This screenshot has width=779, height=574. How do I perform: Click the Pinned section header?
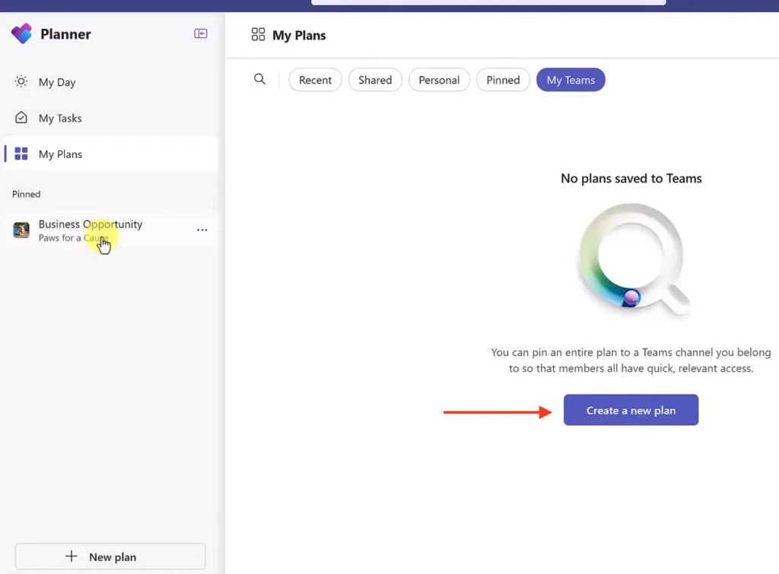click(x=27, y=195)
